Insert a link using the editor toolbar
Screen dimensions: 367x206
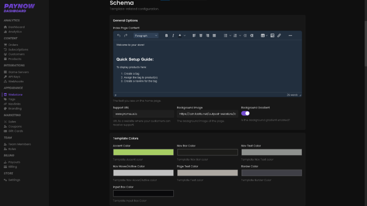(x=279, y=36)
